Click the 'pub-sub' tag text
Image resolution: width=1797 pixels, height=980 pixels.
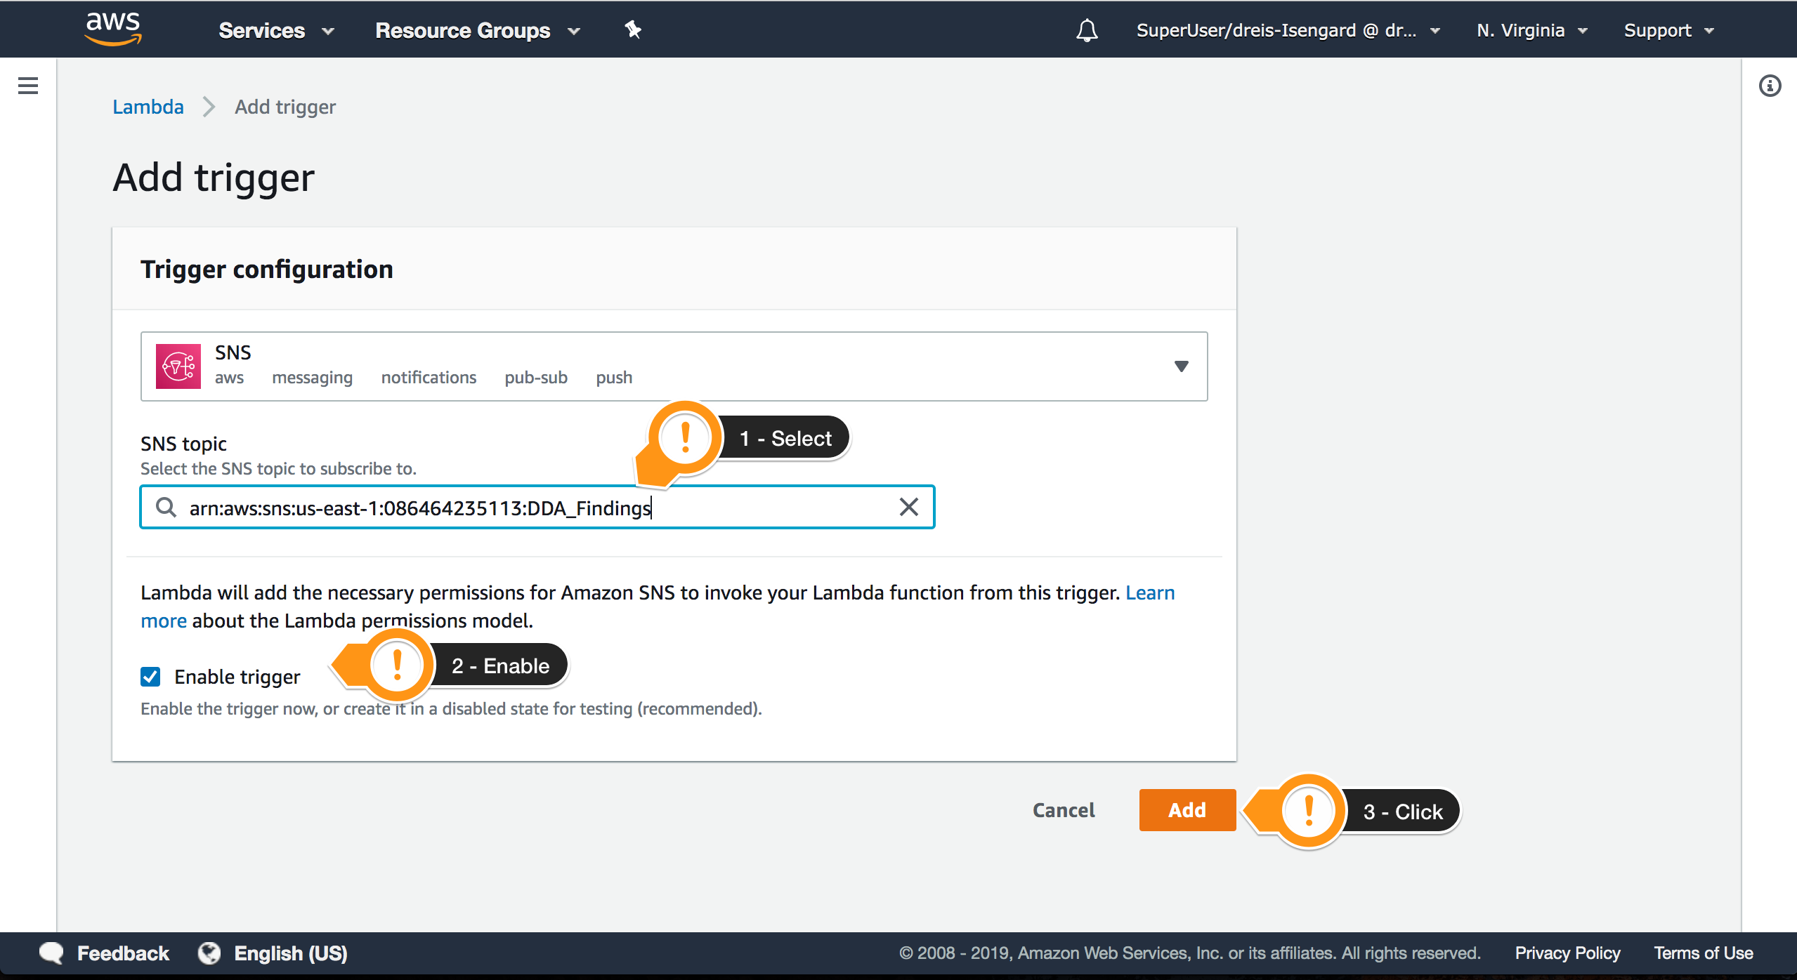pyautogui.click(x=536, y=378)
